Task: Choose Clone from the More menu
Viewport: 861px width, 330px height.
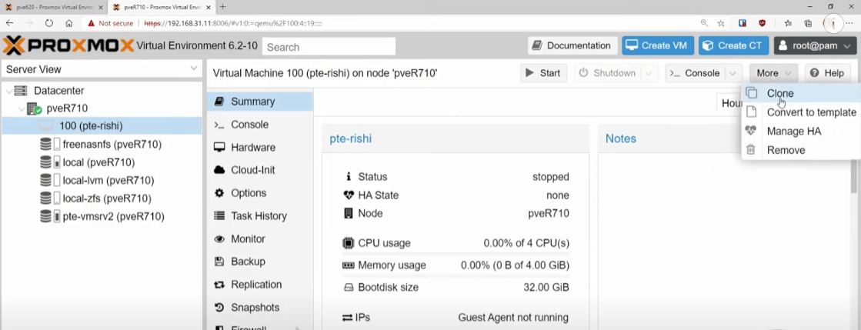Action: point(780,93)
